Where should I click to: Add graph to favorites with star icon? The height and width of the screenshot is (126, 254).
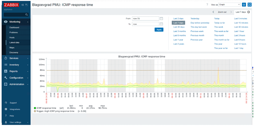244,5
